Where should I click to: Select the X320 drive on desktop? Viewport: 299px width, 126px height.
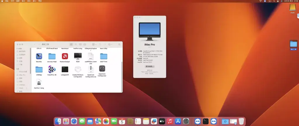(x=293, y=8)
